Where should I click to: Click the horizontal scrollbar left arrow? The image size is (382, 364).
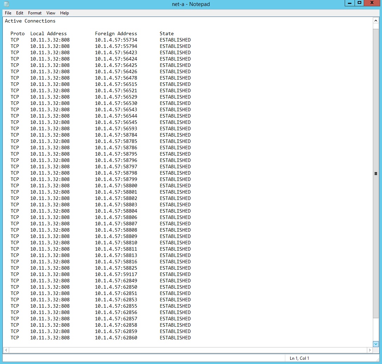[6, 350]
